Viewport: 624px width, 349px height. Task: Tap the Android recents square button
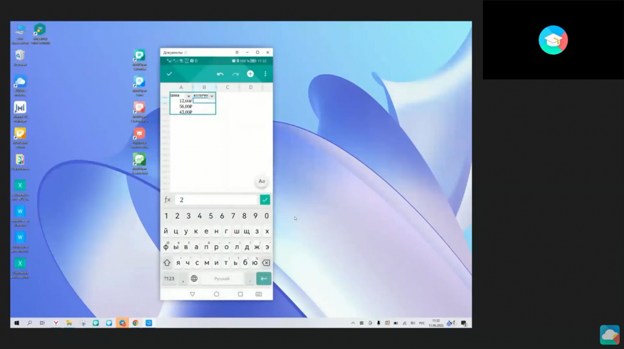click(240, 294)
